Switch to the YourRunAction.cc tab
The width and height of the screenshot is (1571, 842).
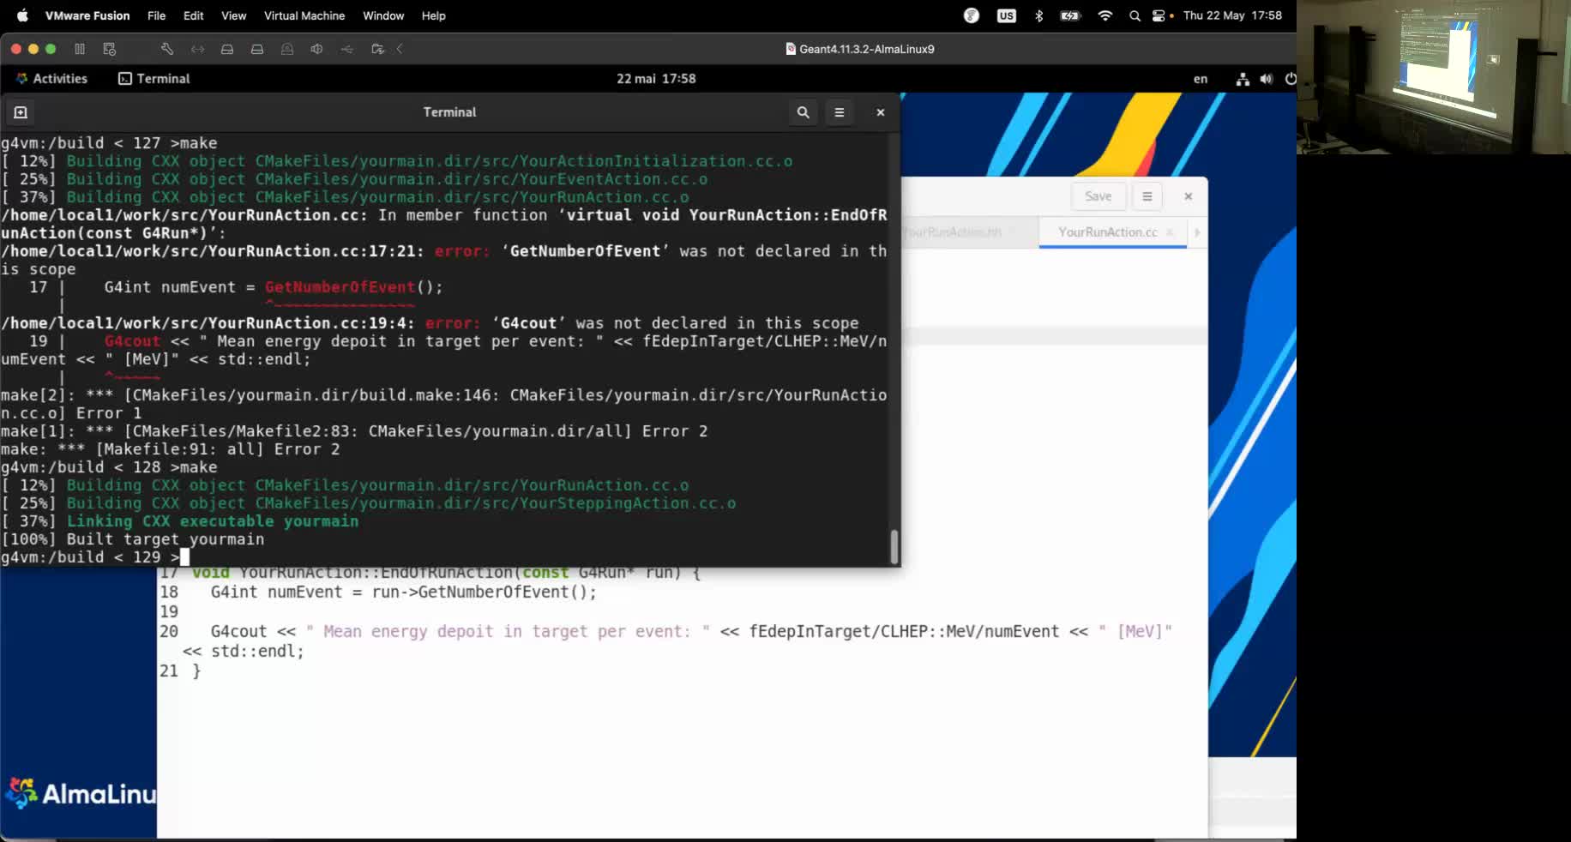[x=1107, y=232]
